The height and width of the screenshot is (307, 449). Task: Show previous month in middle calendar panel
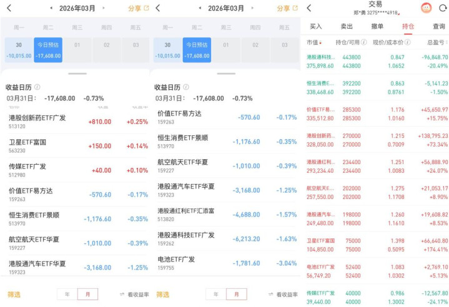[200, 8]
